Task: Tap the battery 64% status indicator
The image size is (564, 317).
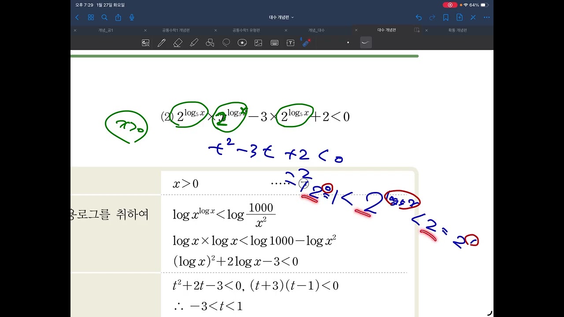Action: coord(479,5)
